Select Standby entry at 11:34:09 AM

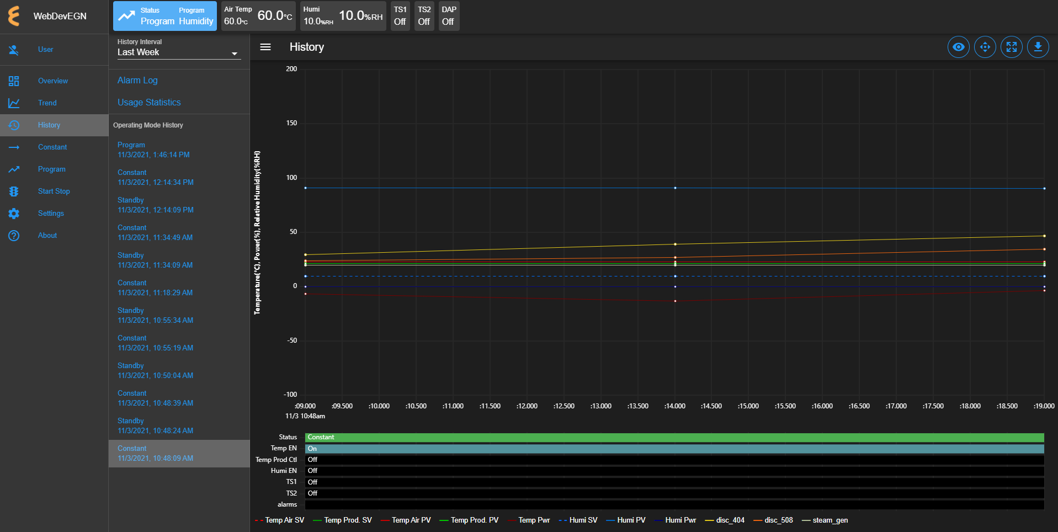pyautogui.click(x=179, y=260)
